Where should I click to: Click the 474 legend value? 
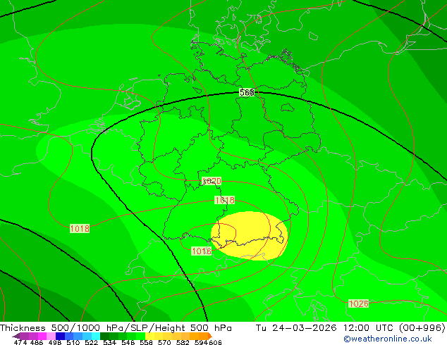(20, 342)
